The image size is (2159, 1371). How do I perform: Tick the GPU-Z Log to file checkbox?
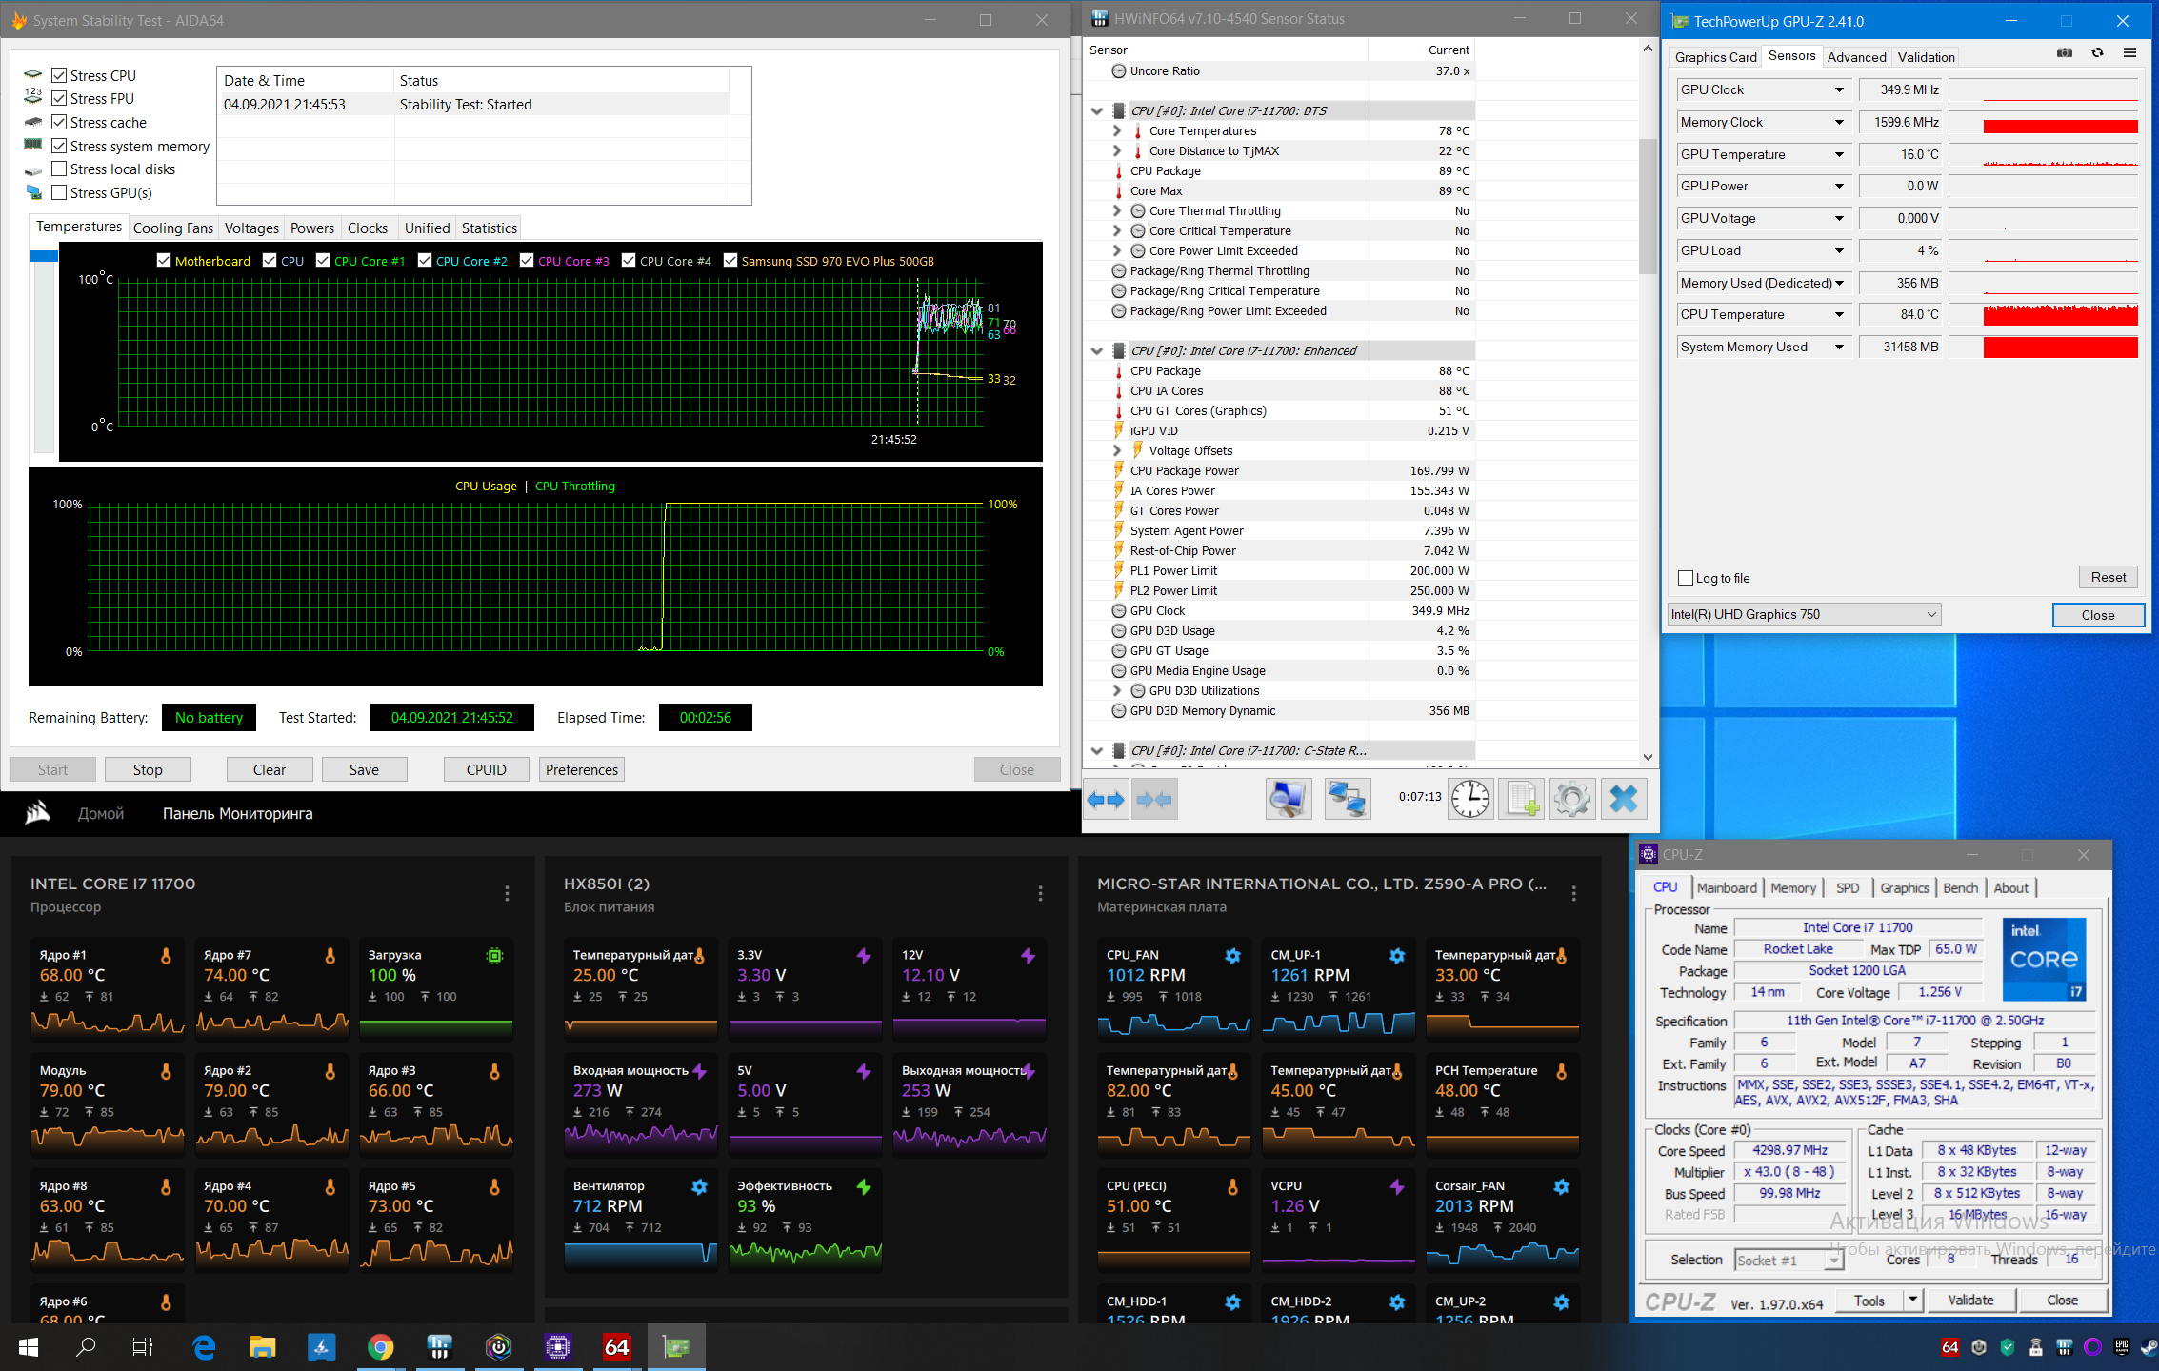click(1686, 578)
